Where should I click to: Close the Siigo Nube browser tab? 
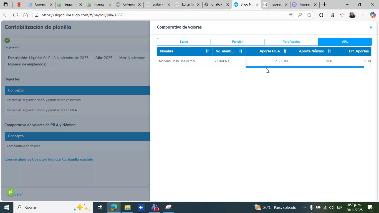(257, 4)
